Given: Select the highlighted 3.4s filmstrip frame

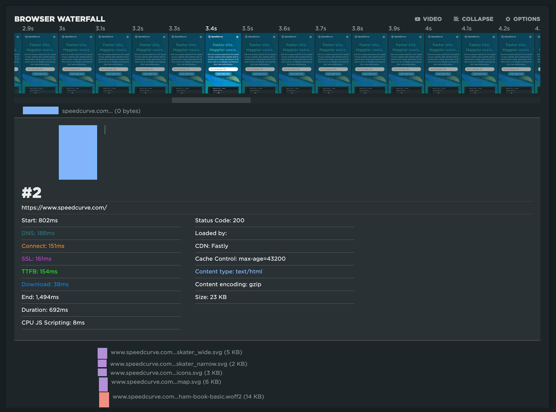Looking at the screenshot, I should pos(223,63).
